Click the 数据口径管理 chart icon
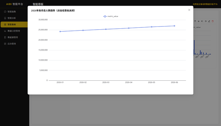Screen dimensions: 221x126 [x=5, y=31]
